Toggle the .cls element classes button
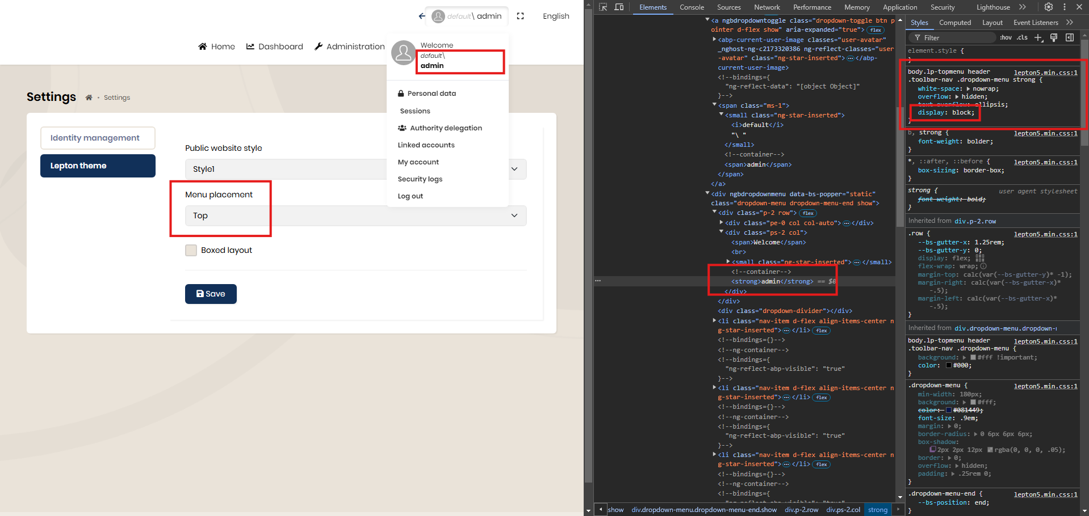The width and height of the screenshot is (1089, 516). 1022,37
